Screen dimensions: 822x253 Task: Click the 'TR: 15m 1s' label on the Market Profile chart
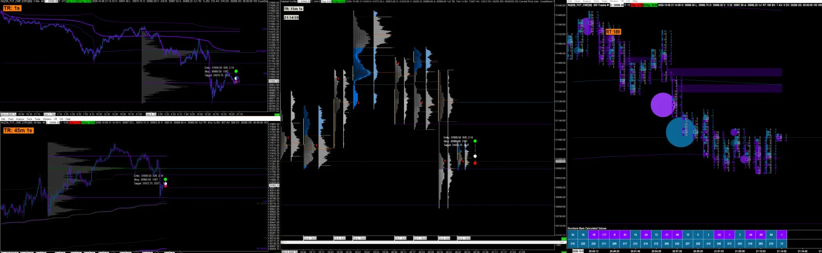(x=293, y=9)
